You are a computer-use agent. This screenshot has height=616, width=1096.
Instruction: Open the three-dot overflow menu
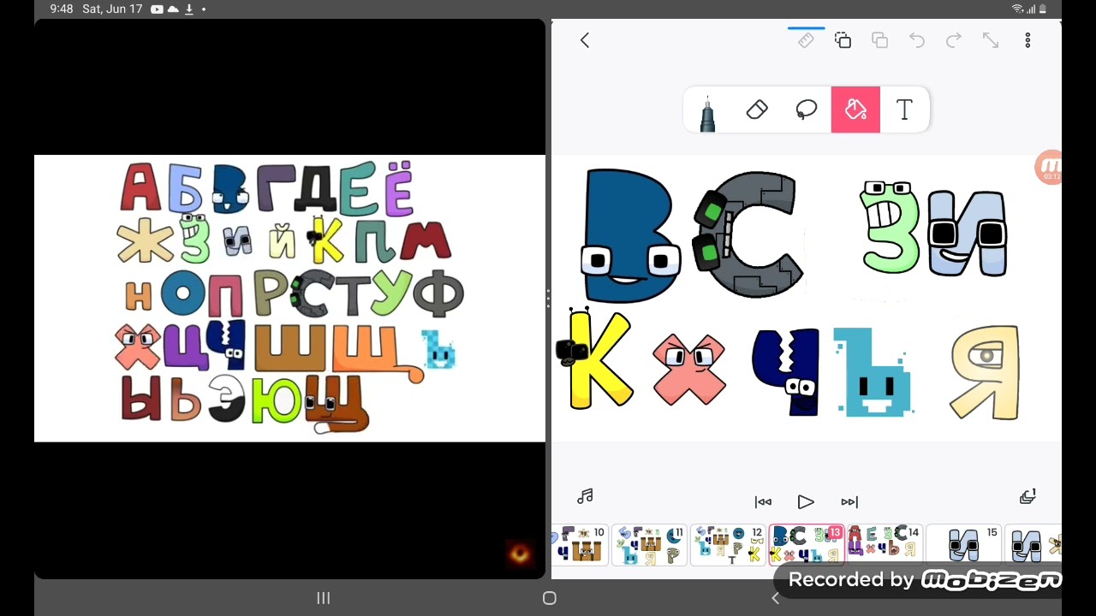1027,40
